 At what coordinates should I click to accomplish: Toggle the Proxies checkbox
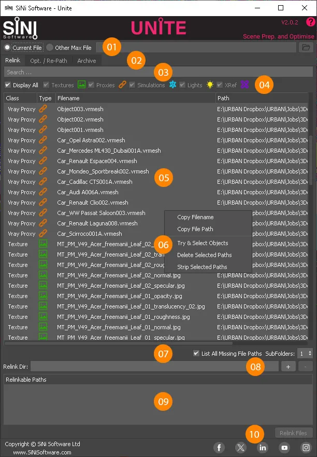[91, 85]
